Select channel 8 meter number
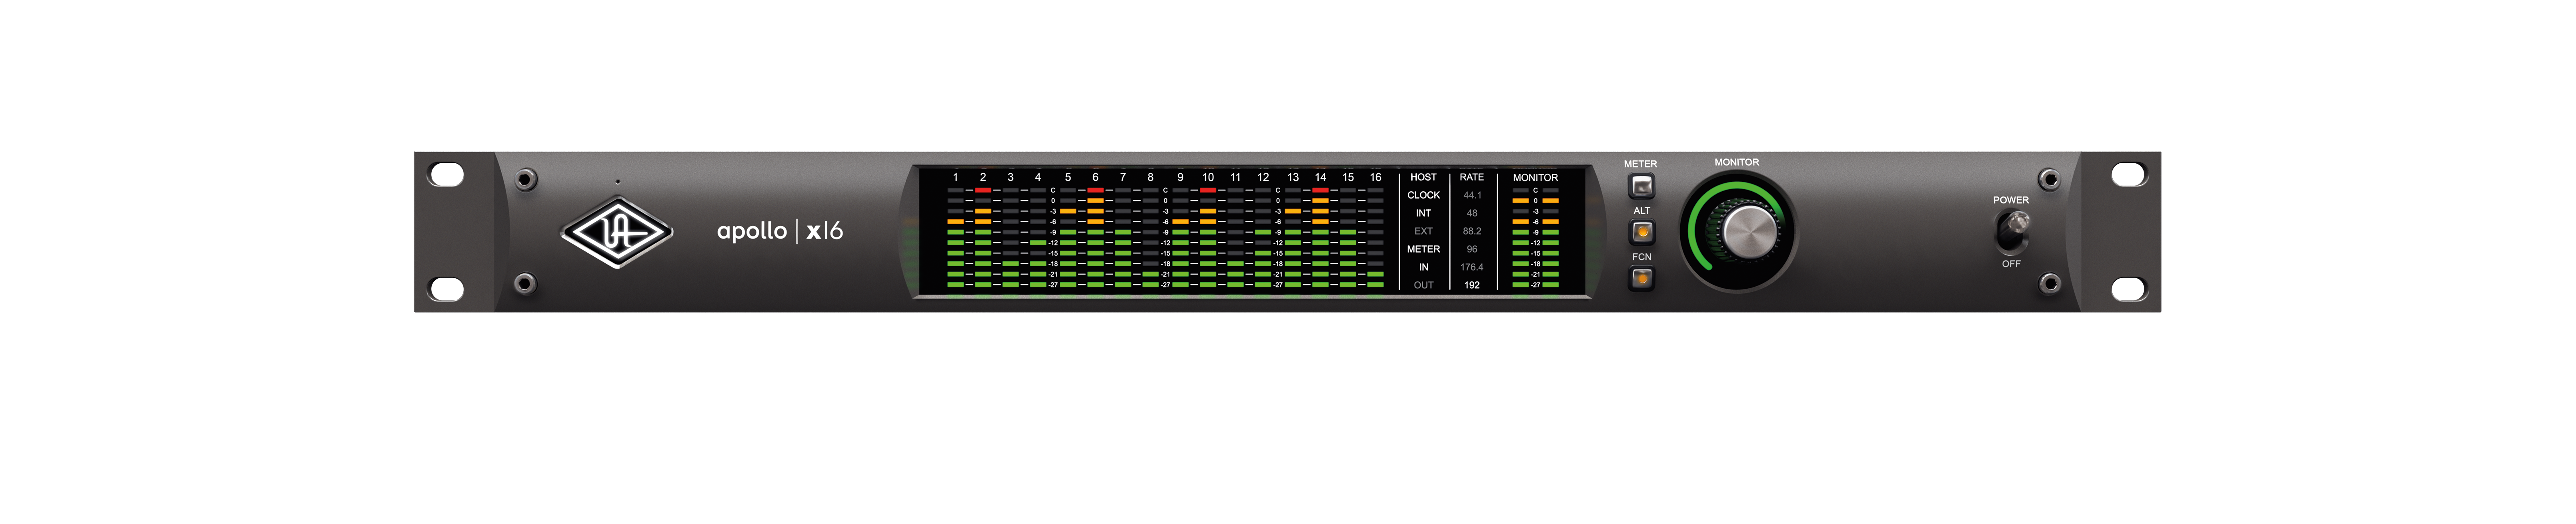Image resolution: width=2576 pixels, height=524 pixels. coord(1150,177)
